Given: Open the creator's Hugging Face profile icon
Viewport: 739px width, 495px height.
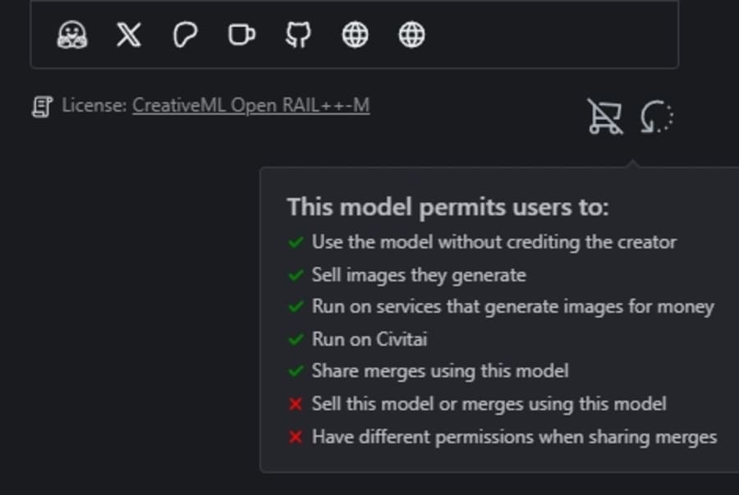Looking at the screenshot, I should click(x=72, y=34).
